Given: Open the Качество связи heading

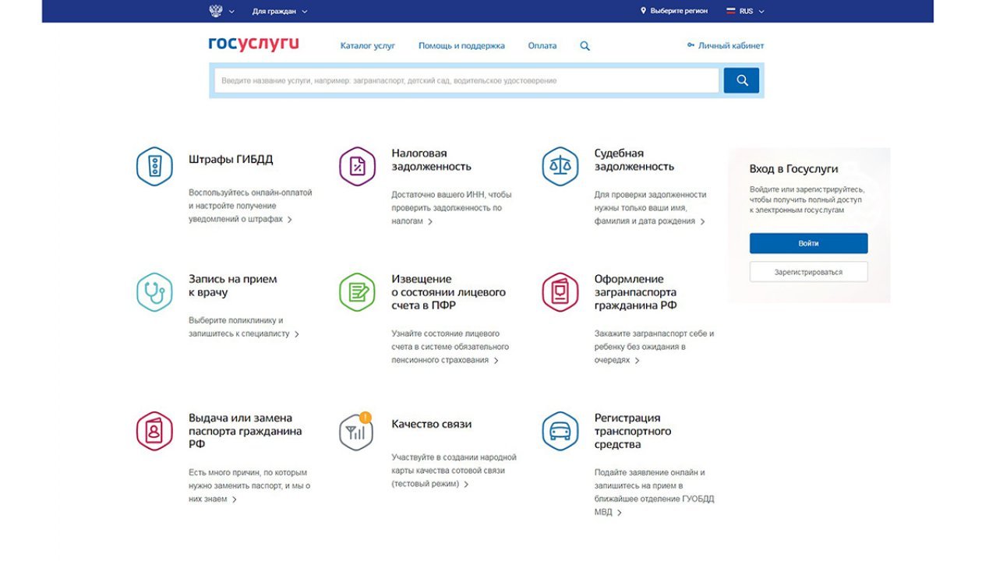Looking at the screenshot, I should pos(431,425).
